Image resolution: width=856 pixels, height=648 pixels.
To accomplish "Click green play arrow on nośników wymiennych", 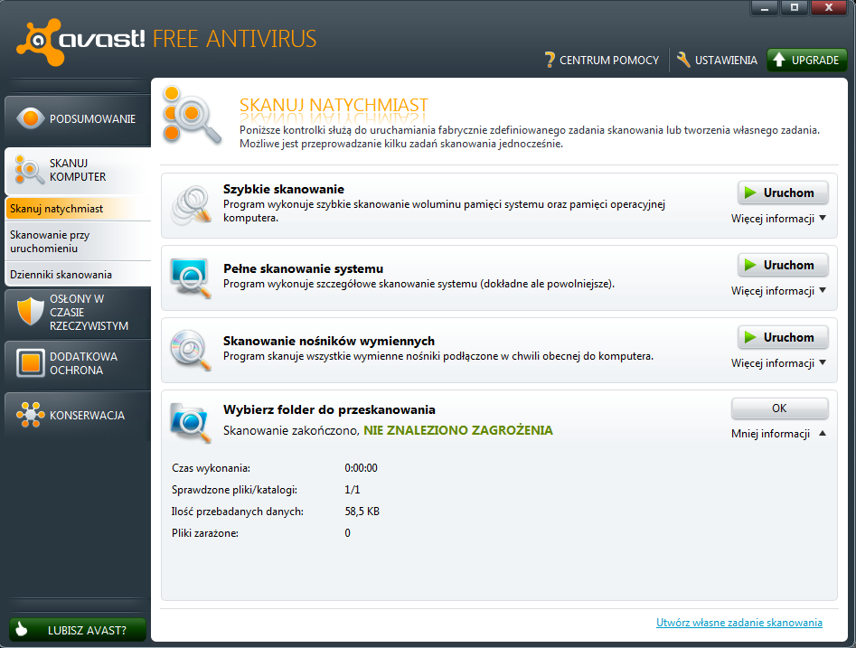I will coord(750,337).
